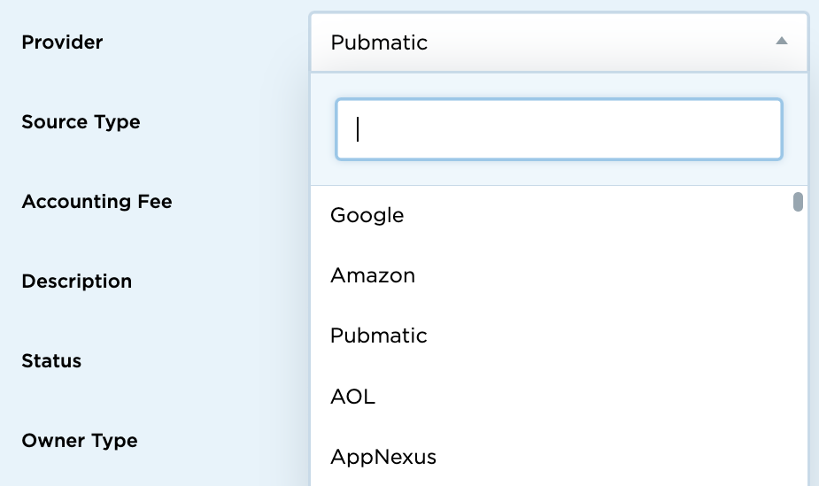Select AOL as the provider
The image size is (819, 486).
(x=353, y=396)
